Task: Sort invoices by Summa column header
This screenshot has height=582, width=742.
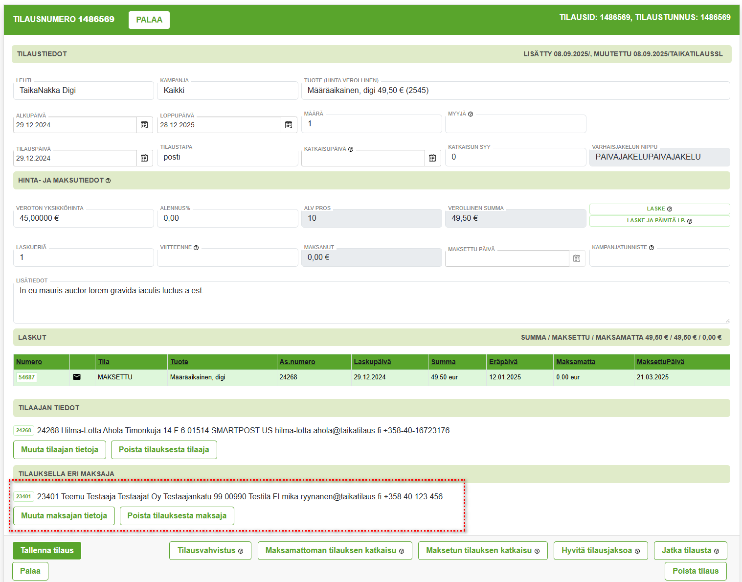Action: (443, 362)
